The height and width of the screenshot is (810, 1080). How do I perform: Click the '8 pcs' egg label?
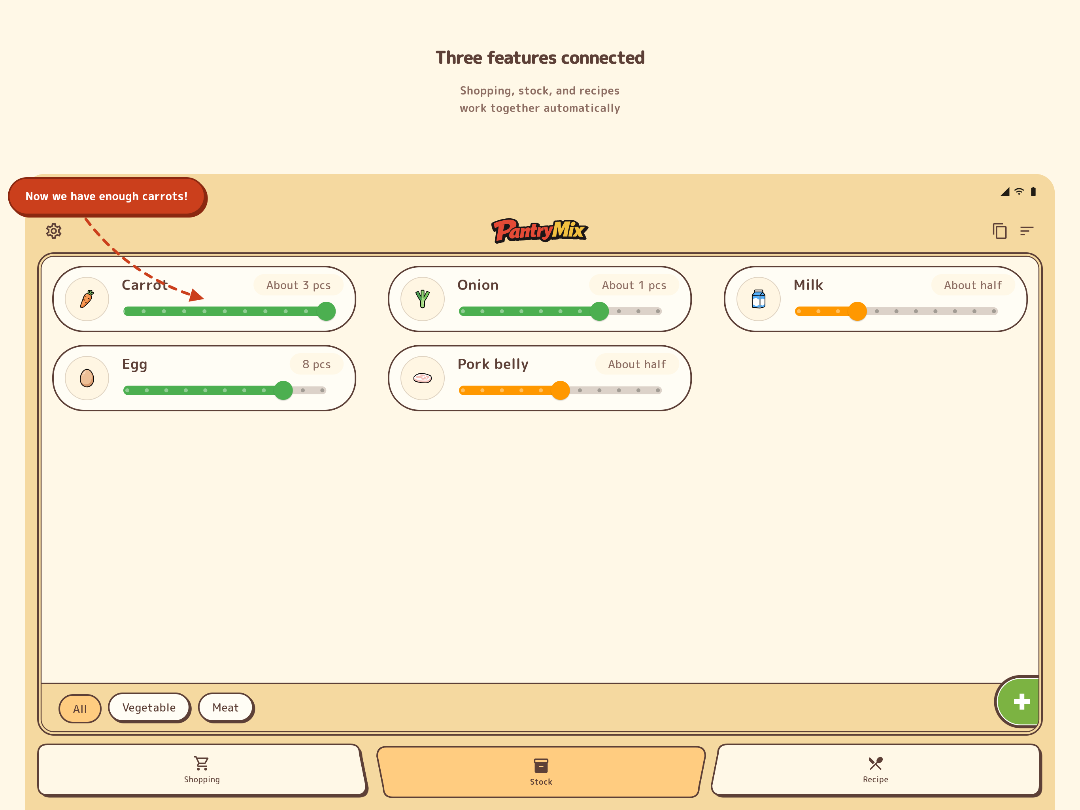click(x=316, y=364)
